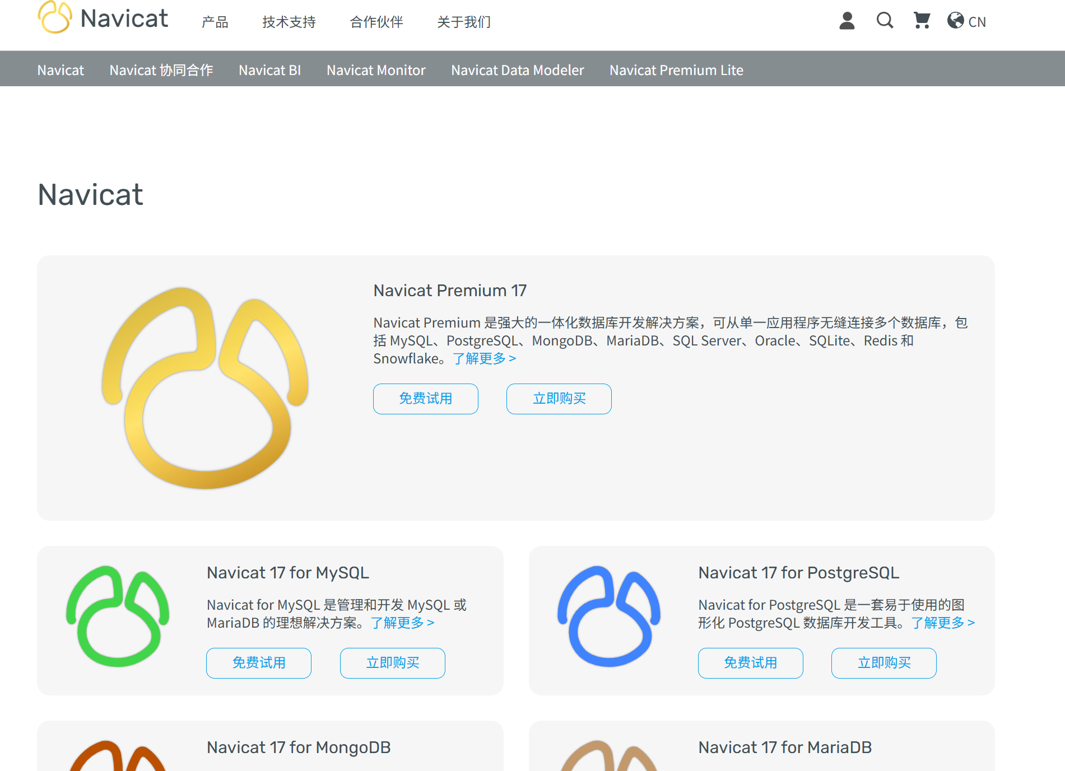Click the Navicat Premium 17 title
1065x771 pixels.
click(450, 291)
